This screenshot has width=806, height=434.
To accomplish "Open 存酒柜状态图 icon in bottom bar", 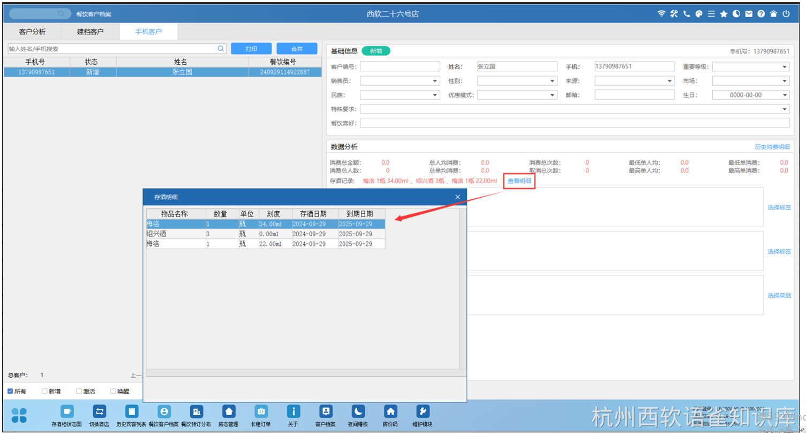I will pyautogui.click(x=66, y=411).
